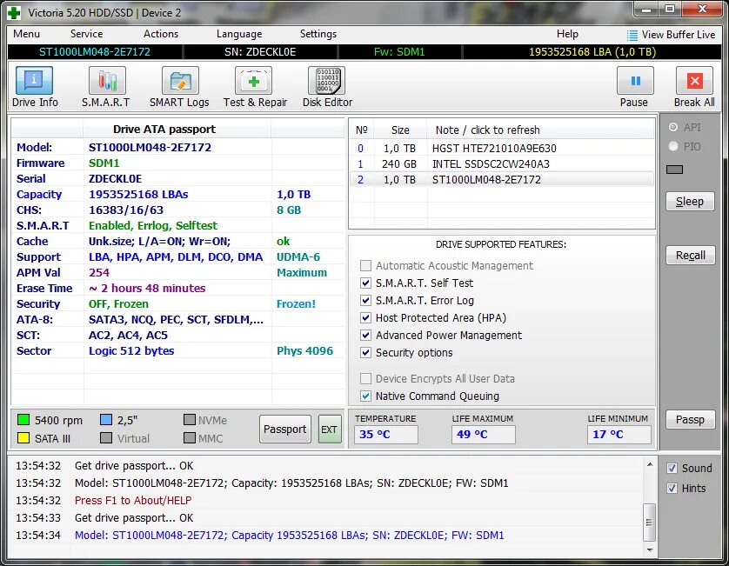Click the APM Val 254 value
729x566 pixels.
99,273
